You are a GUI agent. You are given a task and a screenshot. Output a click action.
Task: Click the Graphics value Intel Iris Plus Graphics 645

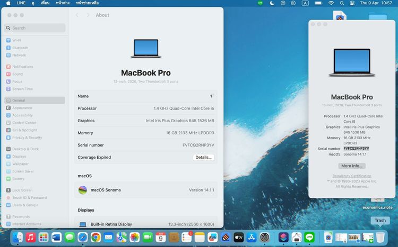180,121
